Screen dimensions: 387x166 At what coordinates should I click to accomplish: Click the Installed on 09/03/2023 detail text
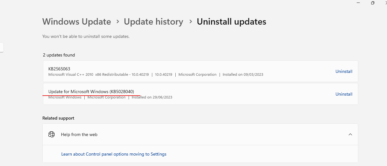tap(243, 74)
